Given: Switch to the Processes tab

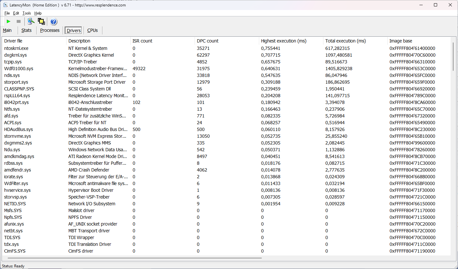Looking at the screenshot, I should 50,30.
